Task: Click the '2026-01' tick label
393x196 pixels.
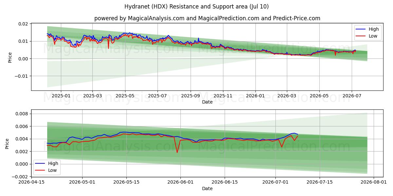Action: click(x=255, y=96)
